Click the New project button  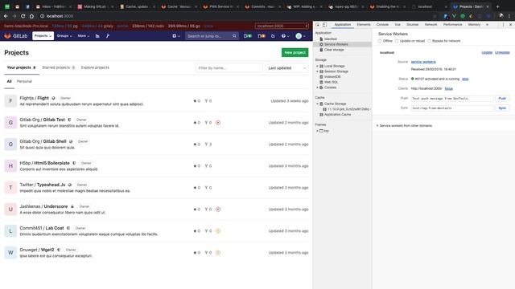(295, 52)
